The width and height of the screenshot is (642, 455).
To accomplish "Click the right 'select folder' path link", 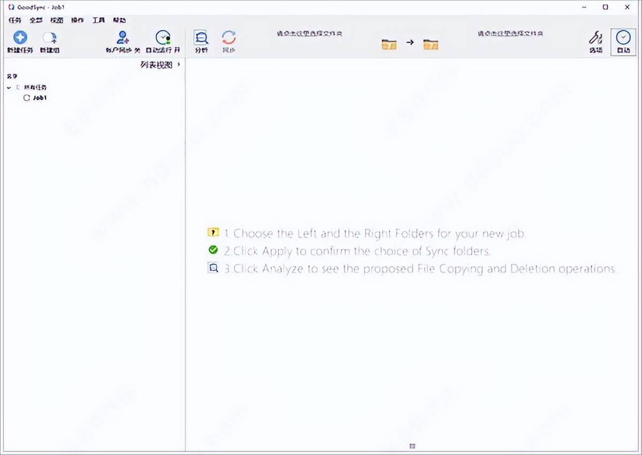I will pyautogui.click(x=510, y=33).
